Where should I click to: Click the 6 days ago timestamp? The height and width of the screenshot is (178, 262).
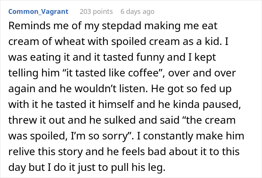pos(137,12)
